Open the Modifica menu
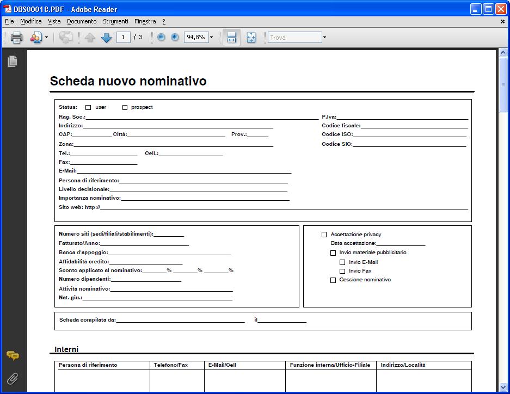This screenshot has width=510, height=394. [31, 21]
